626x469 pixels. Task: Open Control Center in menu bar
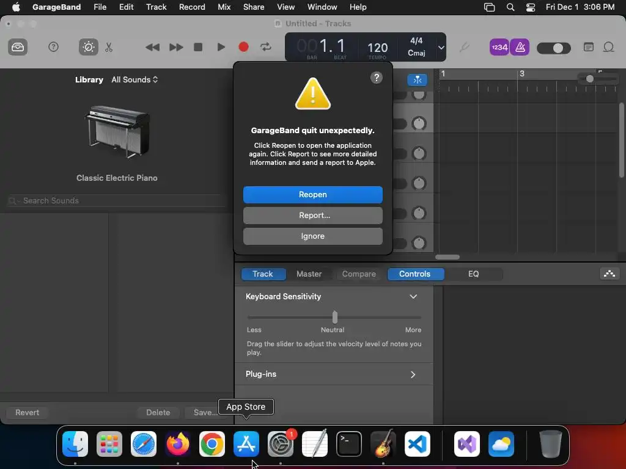tap(530, 7)
